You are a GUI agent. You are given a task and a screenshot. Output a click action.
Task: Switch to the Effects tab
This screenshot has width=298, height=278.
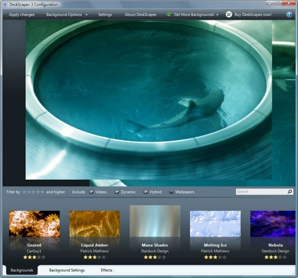[107, 270]
